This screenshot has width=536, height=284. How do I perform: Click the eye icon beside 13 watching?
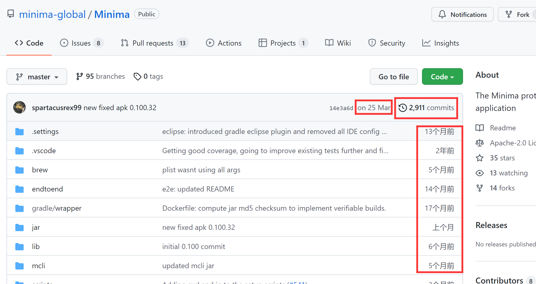click(480, 173)
